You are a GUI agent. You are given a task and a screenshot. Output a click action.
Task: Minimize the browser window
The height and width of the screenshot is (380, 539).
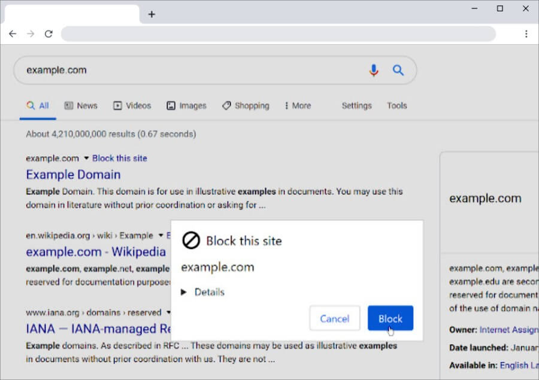(474, 8)
